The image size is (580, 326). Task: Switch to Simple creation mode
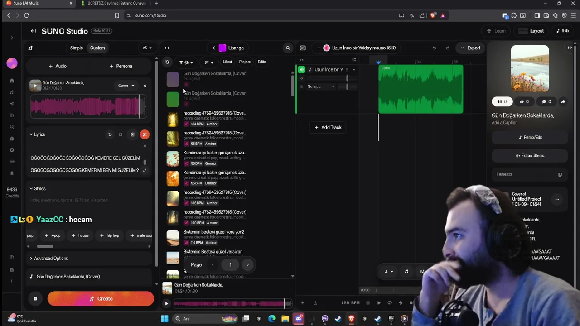(x=77, y=48)
